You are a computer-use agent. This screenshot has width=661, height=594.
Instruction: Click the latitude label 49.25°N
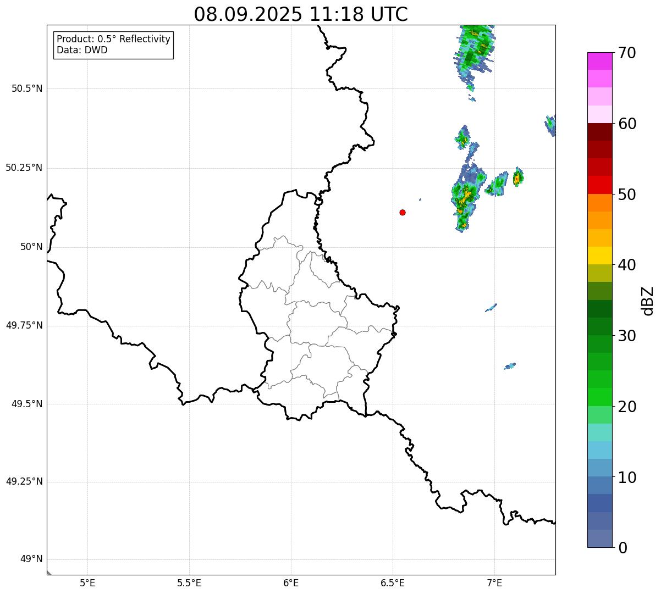24,481
